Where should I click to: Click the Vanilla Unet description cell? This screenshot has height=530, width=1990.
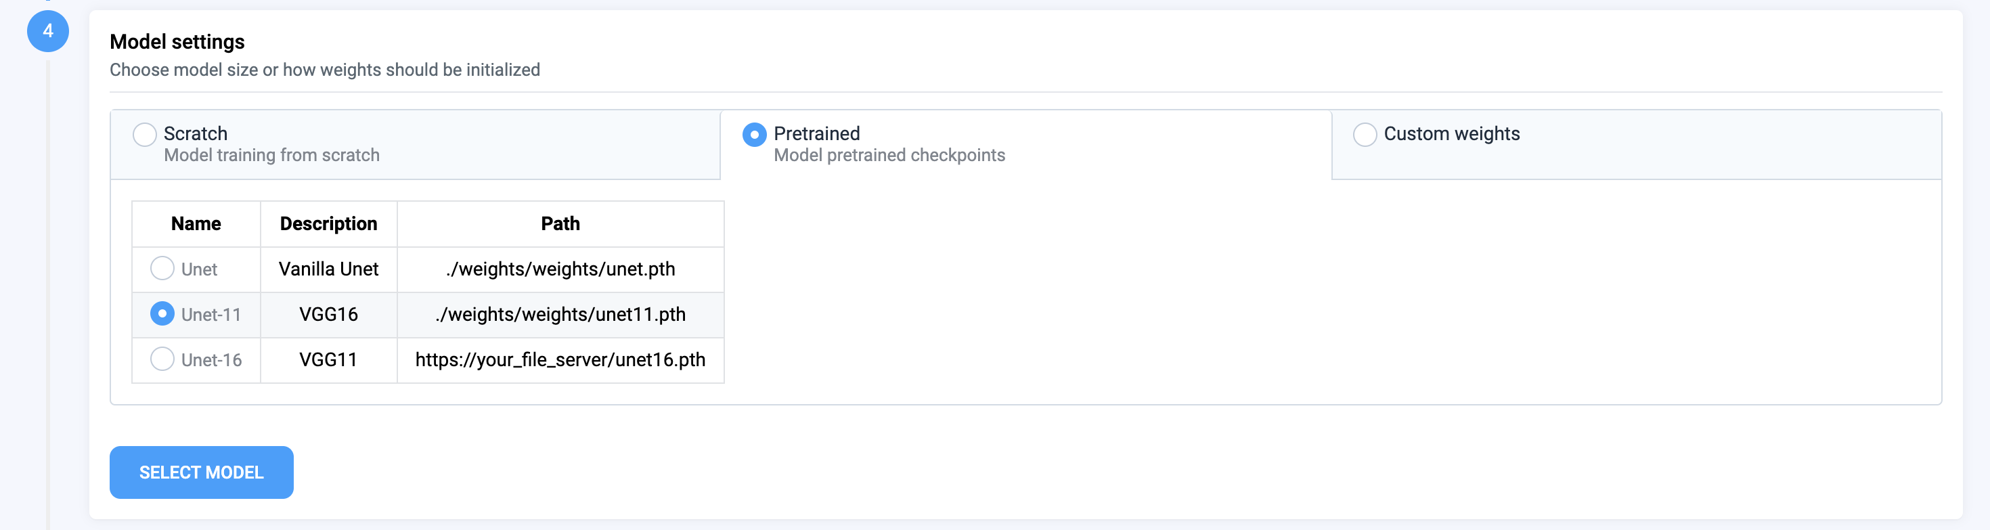click(x=328, y=269)
